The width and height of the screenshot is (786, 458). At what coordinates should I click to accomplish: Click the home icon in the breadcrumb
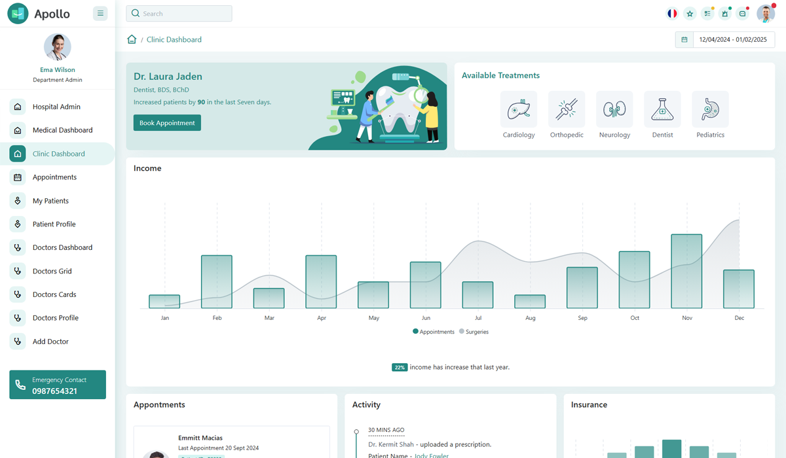[132, 39]
